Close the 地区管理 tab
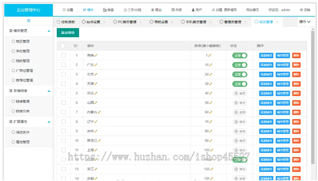 click(277, 22)
